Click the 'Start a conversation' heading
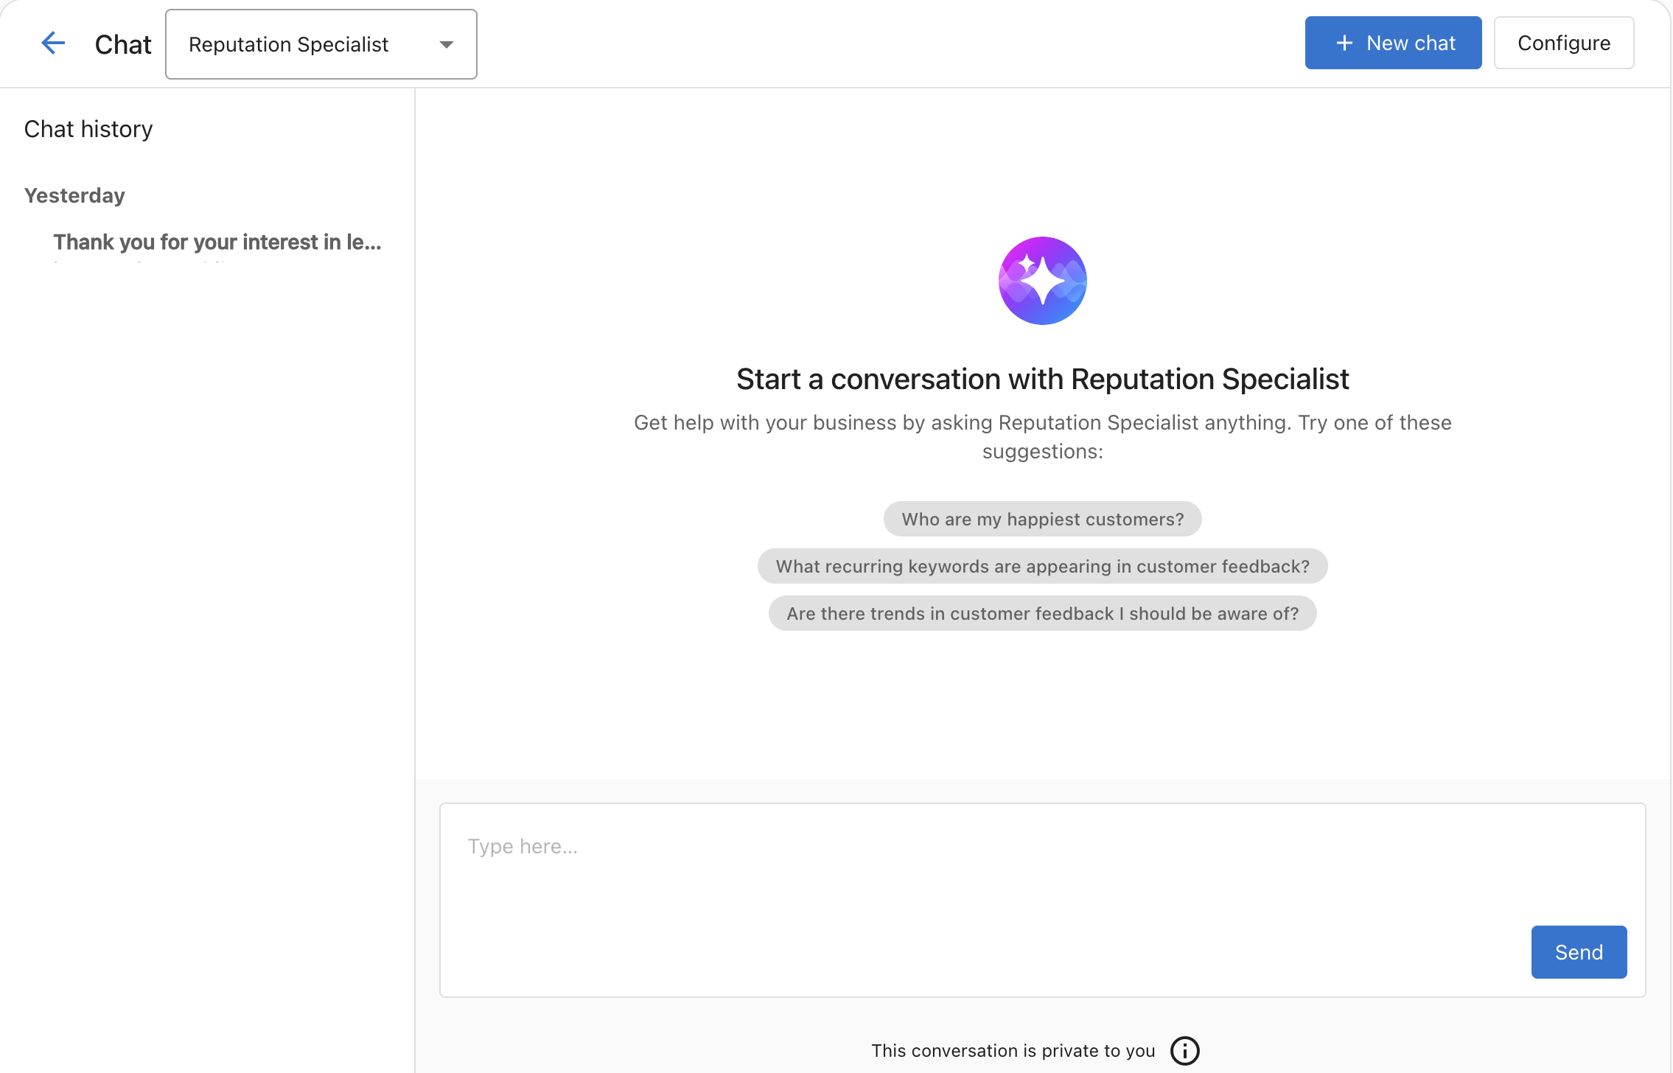The width and height of the screenshot is (1673, 1073). pyautogui.click(x=1041, y=379)
